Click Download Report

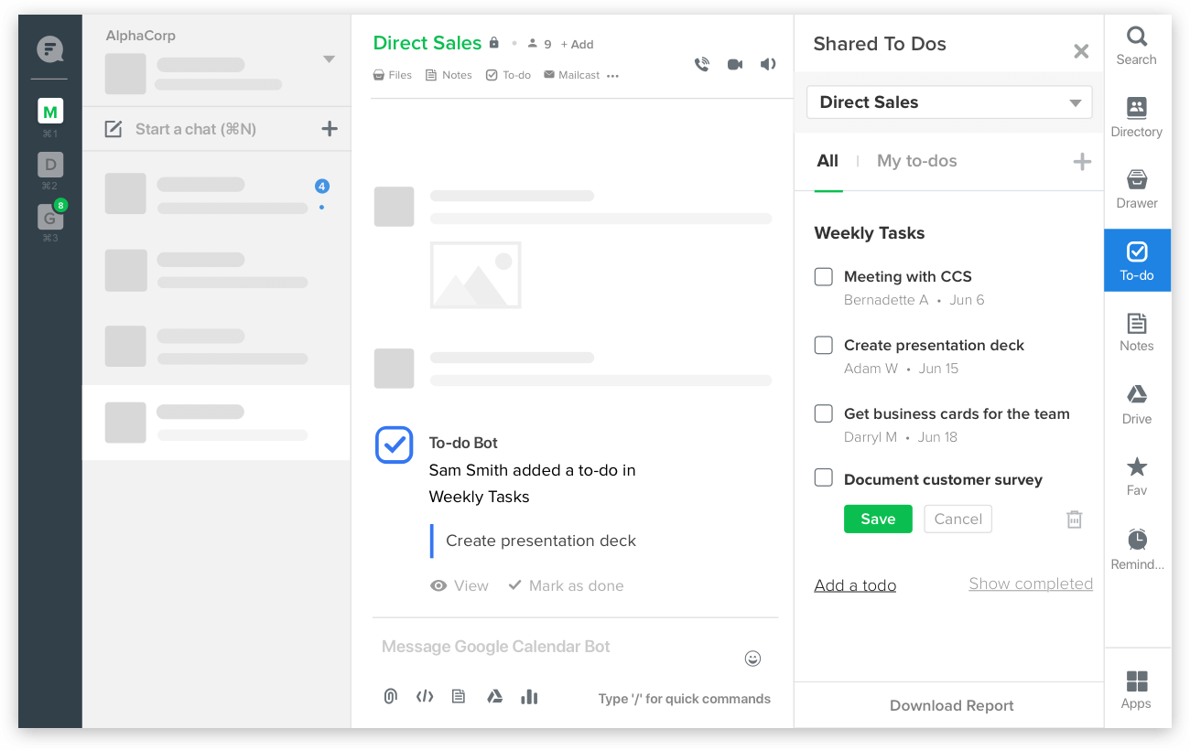click(951, 705)
